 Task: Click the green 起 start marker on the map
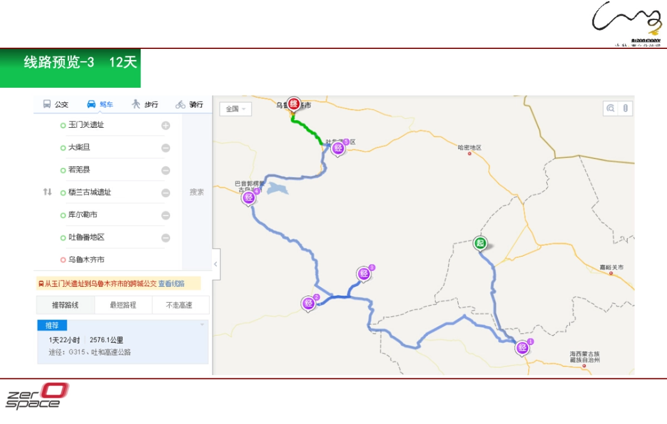480,243
